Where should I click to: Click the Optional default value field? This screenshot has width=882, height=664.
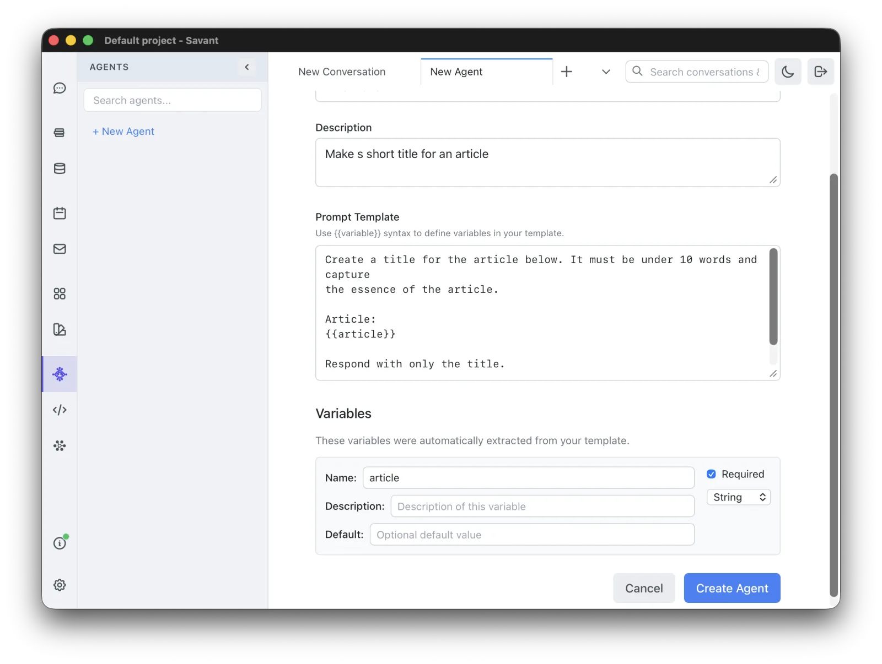point(532,535)
